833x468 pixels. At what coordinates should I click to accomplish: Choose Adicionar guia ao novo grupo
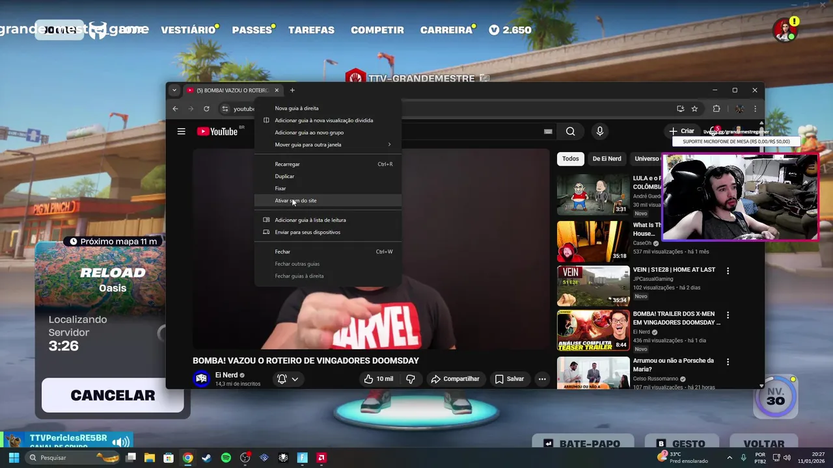328,133
